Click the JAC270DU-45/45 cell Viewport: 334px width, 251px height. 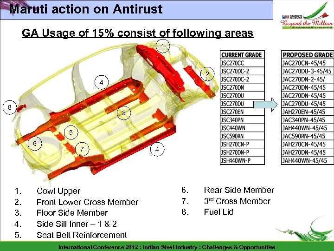tap(308, 104)
